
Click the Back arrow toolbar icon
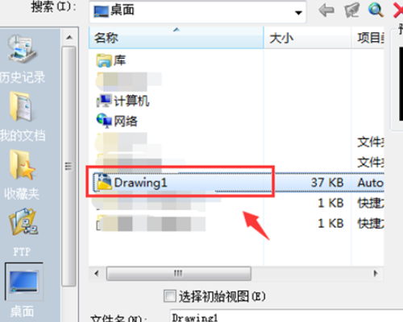326,10
